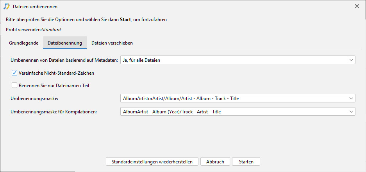This screenshot has height=172, width=366.
Task: Close the Dateien umbenennen dialog
Action: (357, 7)
